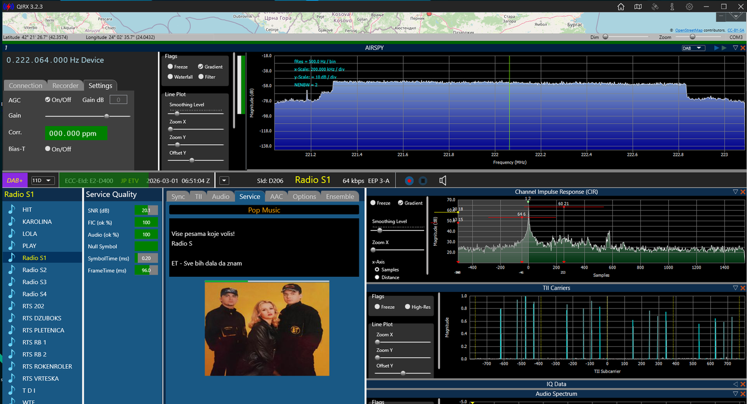Collapse the Channel Impulse Response panel triangle
The height and width of the screenshot is (404, 747).
click(735, 191)
